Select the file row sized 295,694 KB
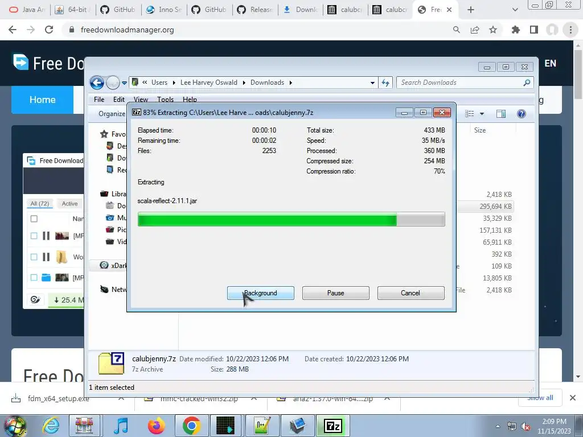Image resolution: width=583 pixels, height=437 pixels. coord(485,206)
